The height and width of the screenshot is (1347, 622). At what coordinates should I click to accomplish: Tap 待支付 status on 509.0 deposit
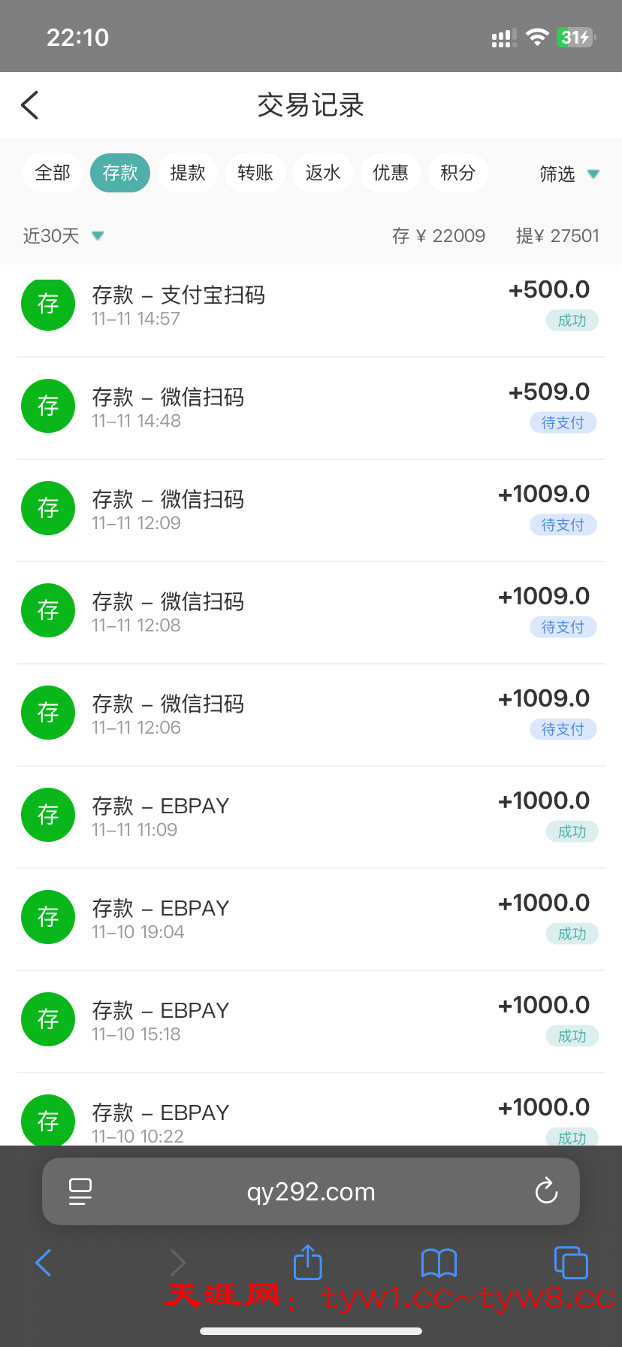click(563, 422)
